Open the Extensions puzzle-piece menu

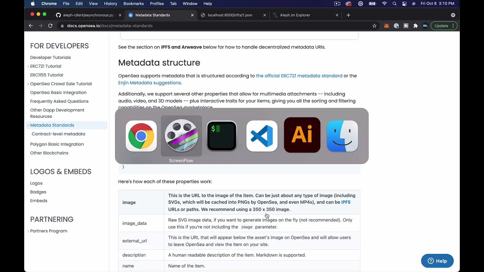coord(416,26)
